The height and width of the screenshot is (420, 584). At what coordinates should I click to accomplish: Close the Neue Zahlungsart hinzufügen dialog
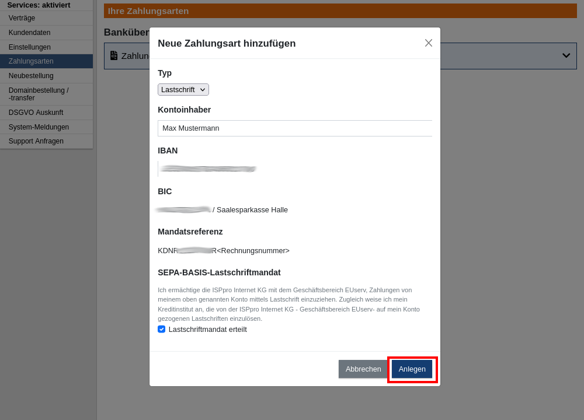coord(428,43)
